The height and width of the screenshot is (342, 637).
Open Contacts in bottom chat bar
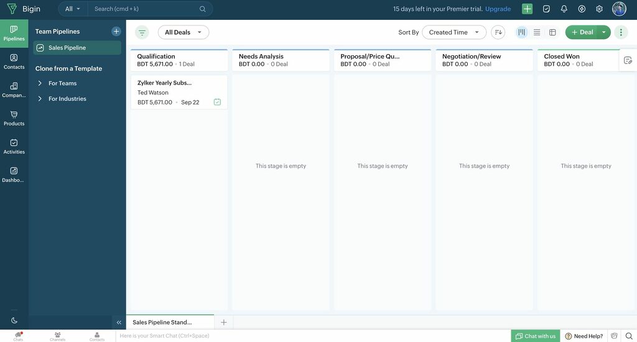[96, 336]
